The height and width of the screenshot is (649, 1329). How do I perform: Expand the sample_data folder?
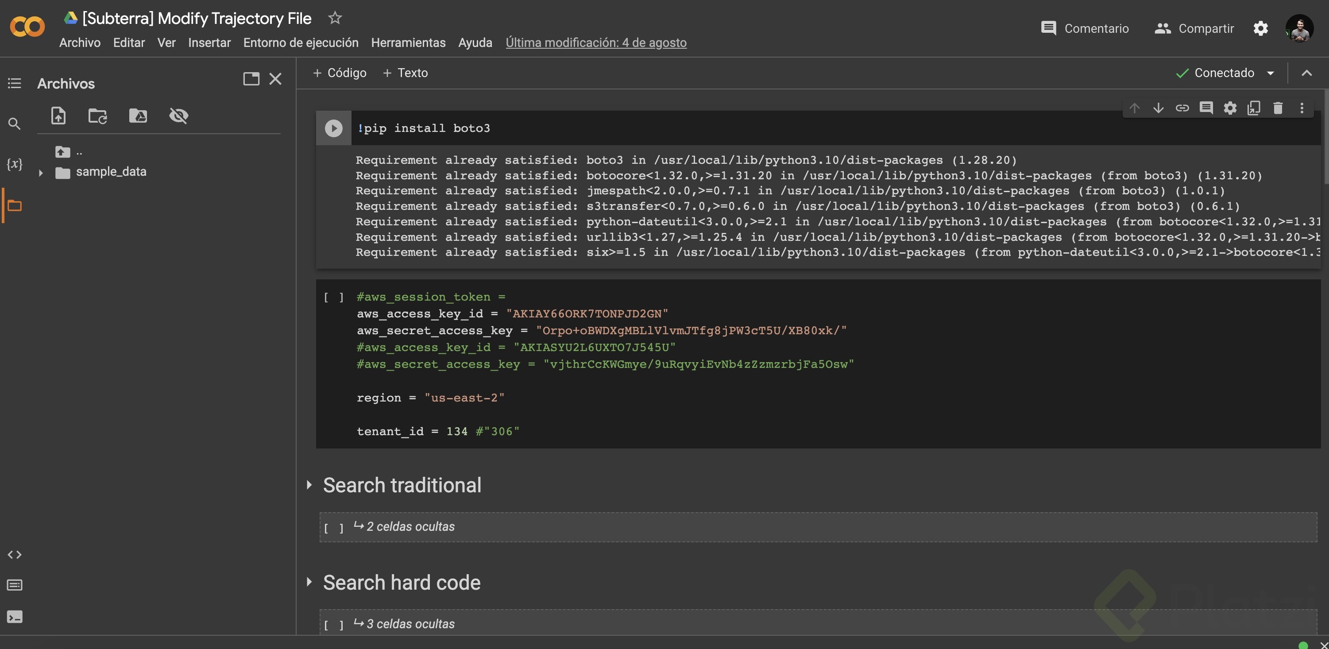tap(41, 172)
